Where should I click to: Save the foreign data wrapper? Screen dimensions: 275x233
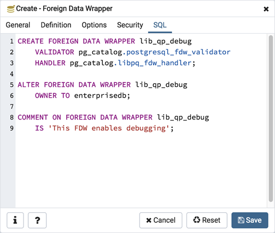(x=250, y=220)
